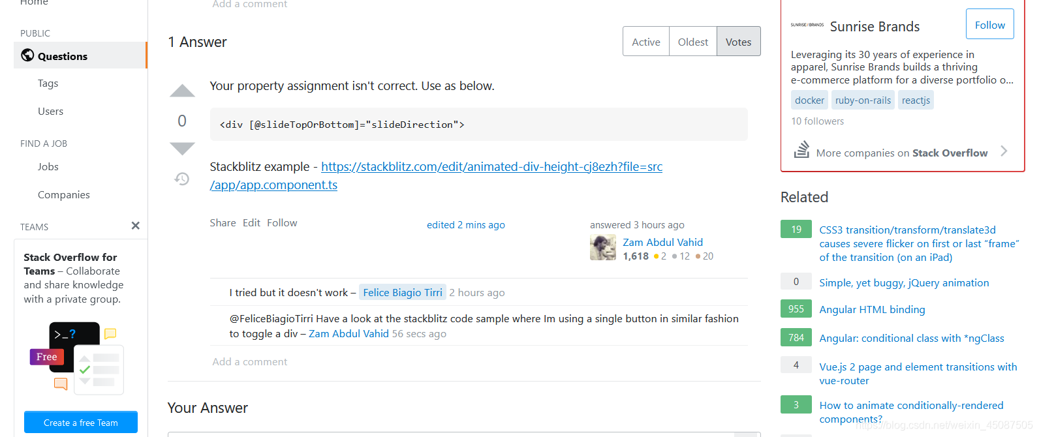Downvote the answer with the down arrow
This screenshot has width=1039, height=437.
[182, 149]
